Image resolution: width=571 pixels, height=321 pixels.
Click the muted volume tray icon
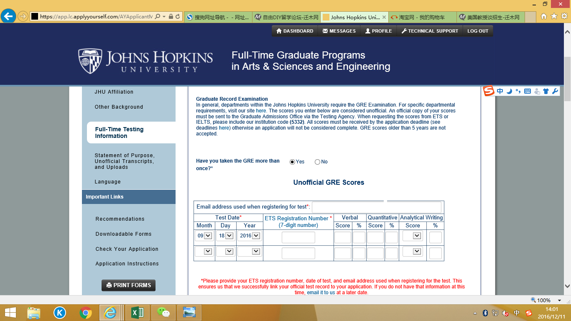505,313
